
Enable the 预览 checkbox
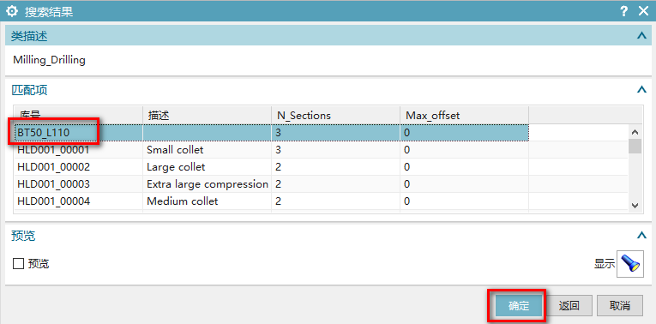[x=18, y=264]
